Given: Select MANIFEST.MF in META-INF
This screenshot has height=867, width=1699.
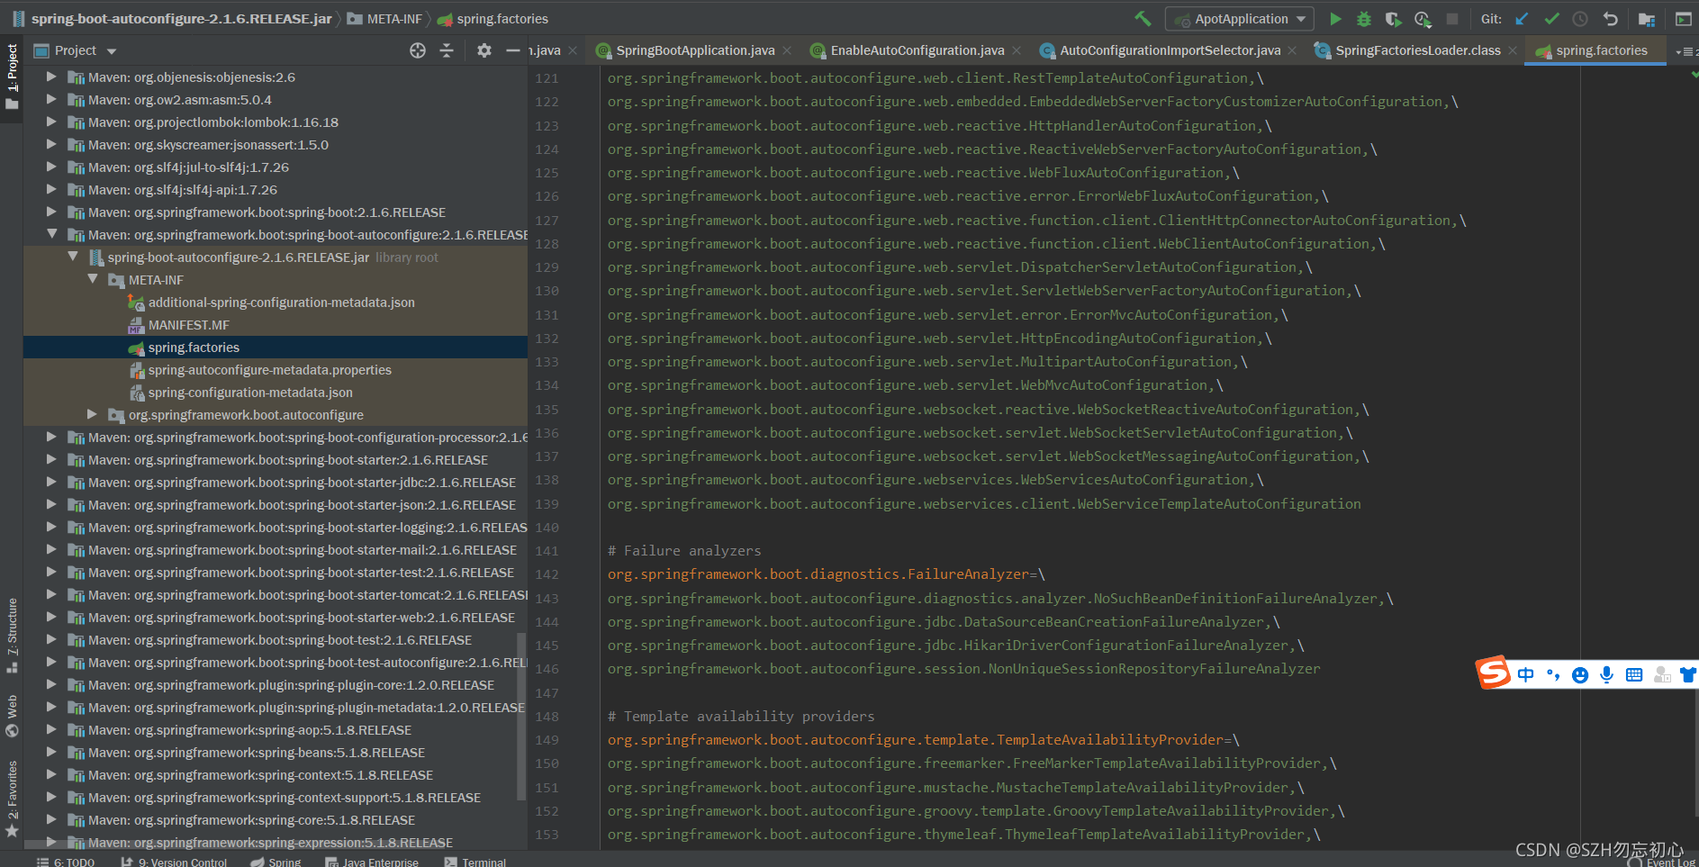Looking at the screenshot, I should (x=189, y=324).
